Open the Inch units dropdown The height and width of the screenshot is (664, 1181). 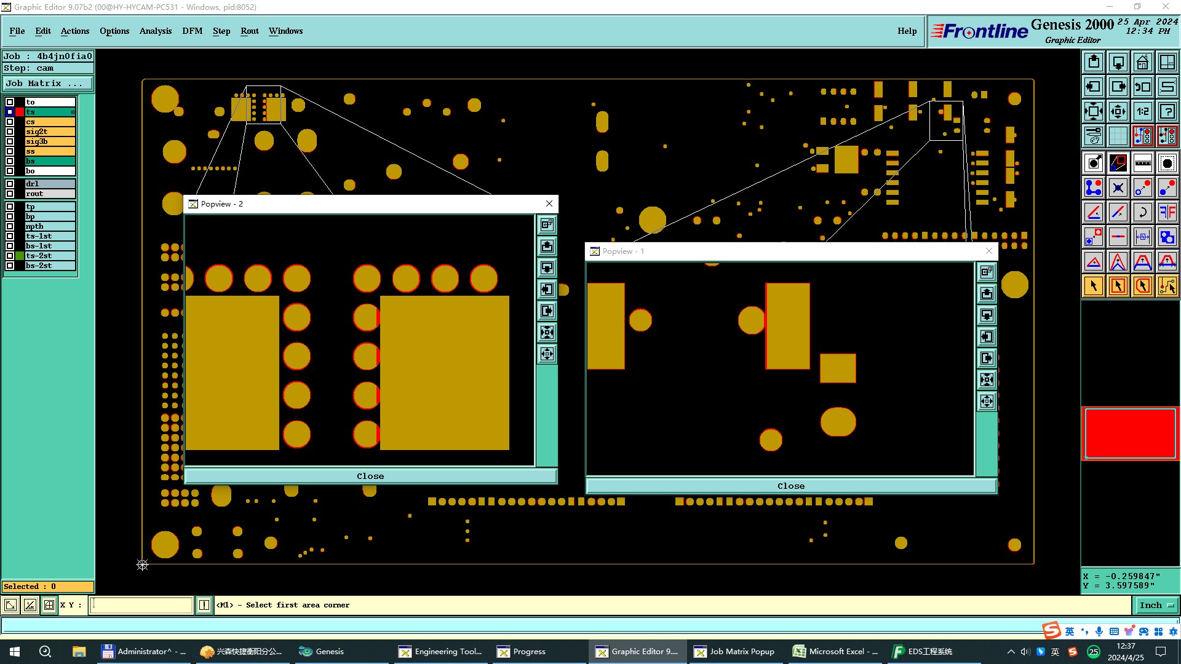click(x=1156, y=605)
